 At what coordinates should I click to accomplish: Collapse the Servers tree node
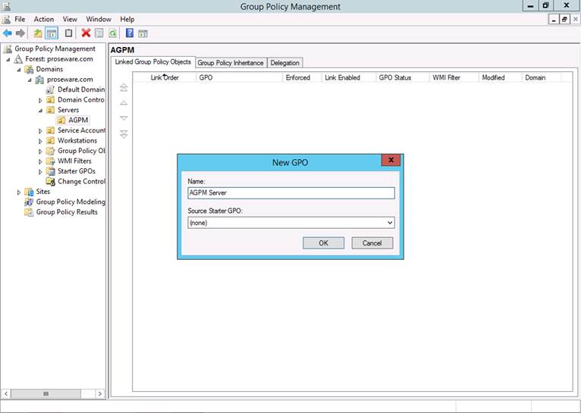point(41,110)
